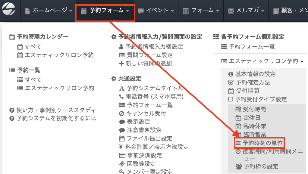Click the people icon beside 予約枠の設定
The width and height of the screenshot is (308, 174).
click(x=238, y=166)
